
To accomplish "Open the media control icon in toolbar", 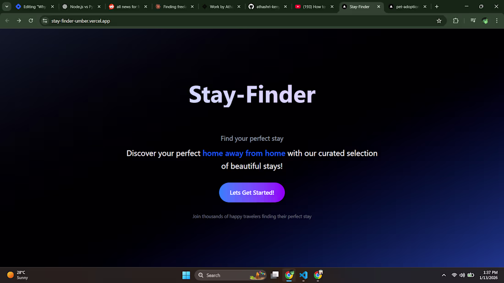I will [x=473, y=21].
